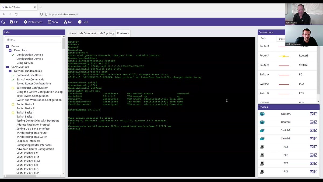
Task: Collapse the Demo tree node
Action: pyautogui.click(x=7, y=46)
